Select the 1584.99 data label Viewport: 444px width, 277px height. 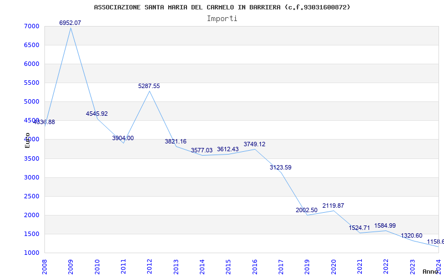385,225
